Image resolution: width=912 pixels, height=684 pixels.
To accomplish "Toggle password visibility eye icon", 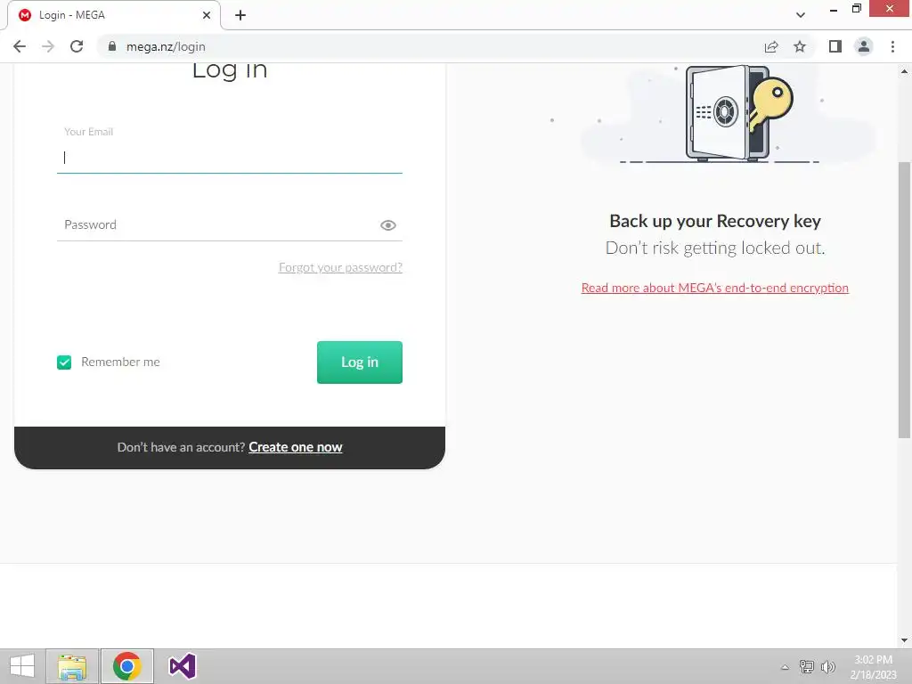I will (388, 225).
